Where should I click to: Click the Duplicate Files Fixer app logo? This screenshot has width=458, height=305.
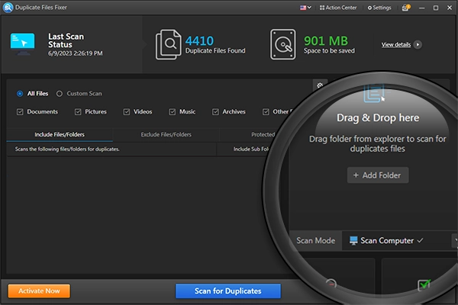(8, 8)
